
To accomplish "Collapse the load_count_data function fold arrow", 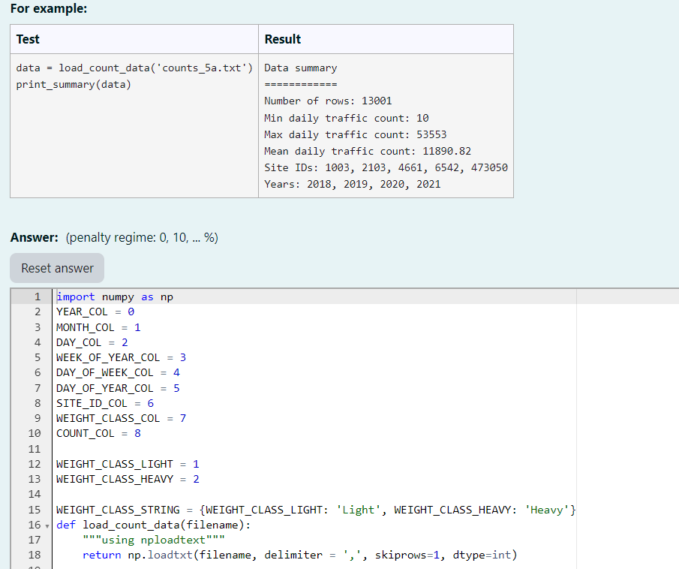I will 47,524.
